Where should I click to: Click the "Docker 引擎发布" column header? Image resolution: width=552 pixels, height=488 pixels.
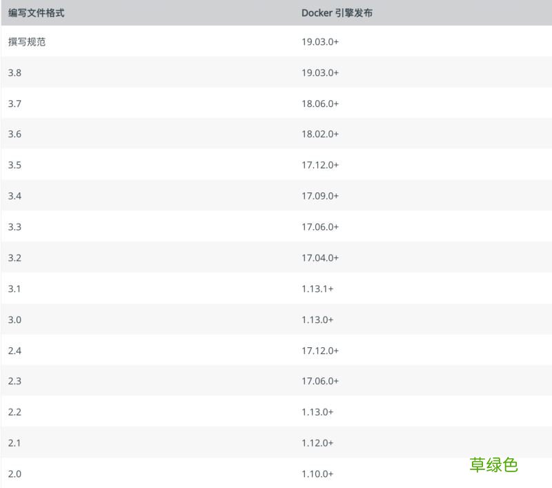(x=337, y=13)
